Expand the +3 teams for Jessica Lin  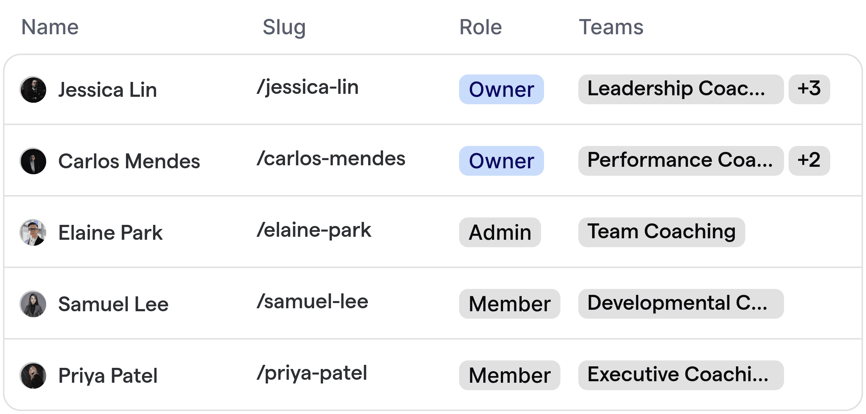809,89
